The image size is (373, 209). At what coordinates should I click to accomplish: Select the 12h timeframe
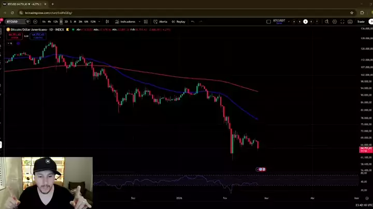click(x=55, y=22)
